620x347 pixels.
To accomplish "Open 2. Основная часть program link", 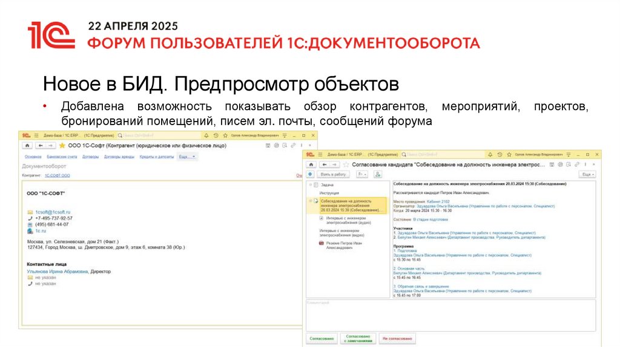I will pos(409,268).
